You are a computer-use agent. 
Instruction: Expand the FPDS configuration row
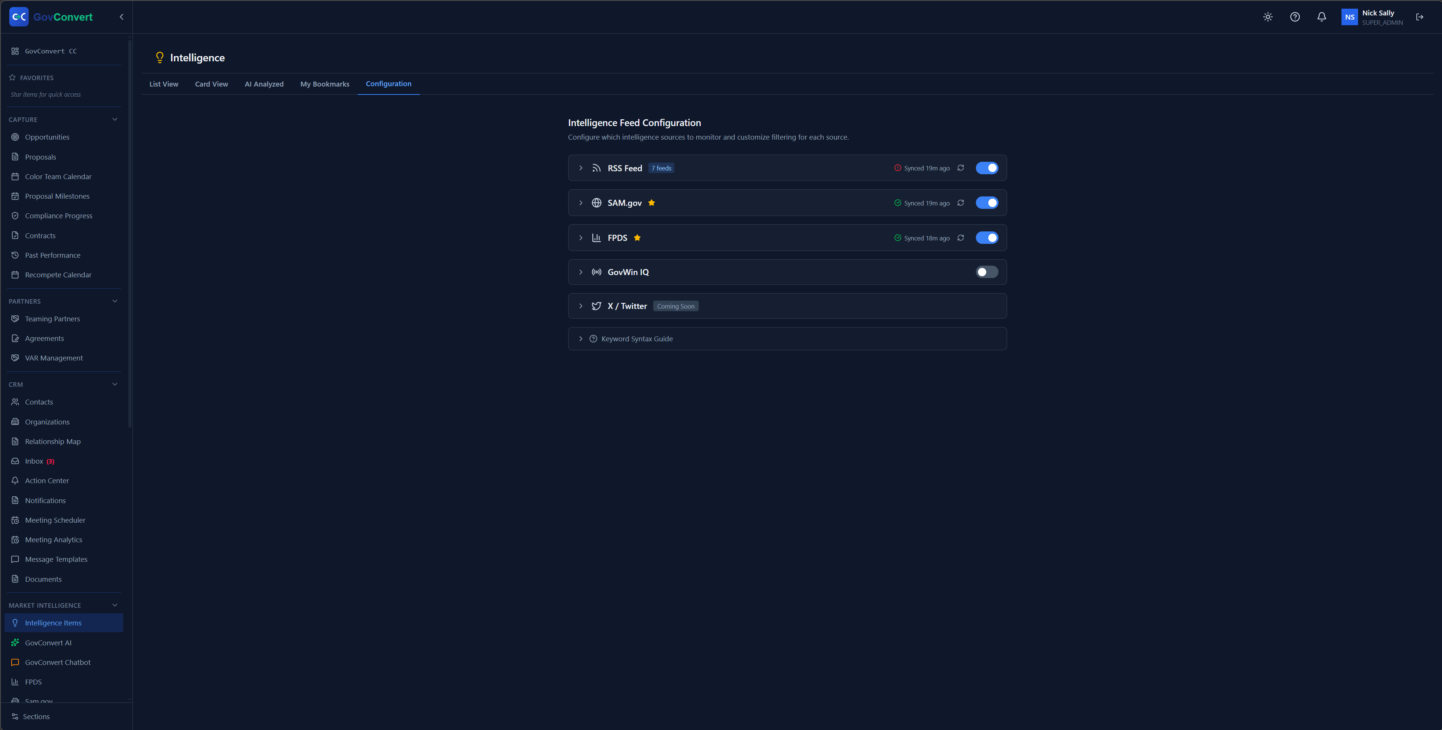(581, 238)
